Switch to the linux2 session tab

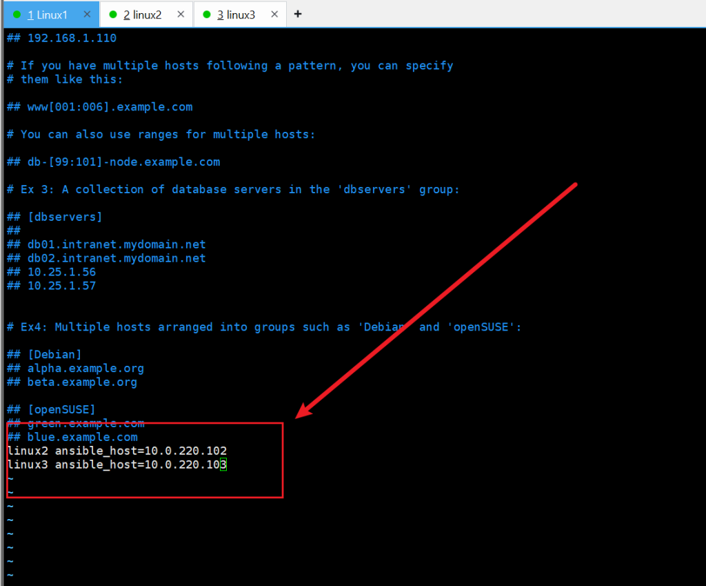(x=142, y=14)
